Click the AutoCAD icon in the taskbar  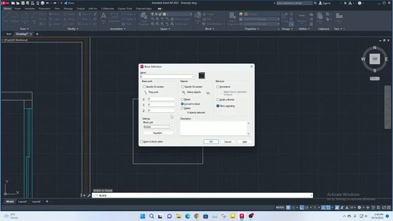[x=241, y=216]
